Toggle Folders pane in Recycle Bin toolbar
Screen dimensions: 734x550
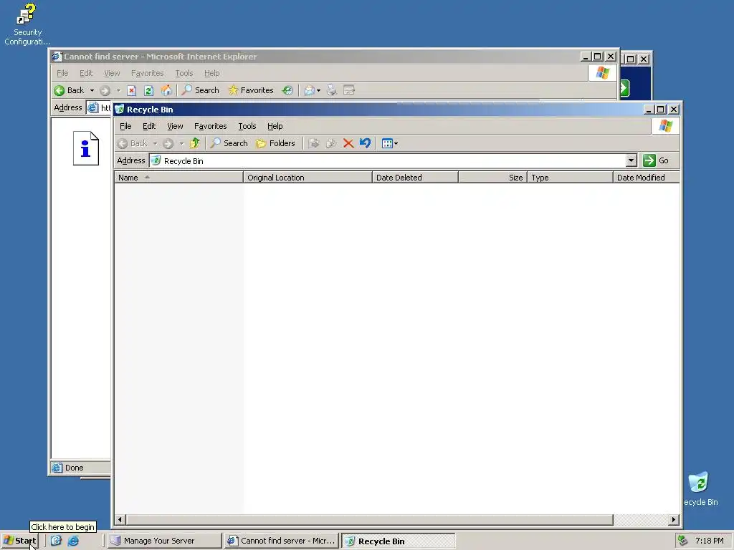(x=276, y=143)
